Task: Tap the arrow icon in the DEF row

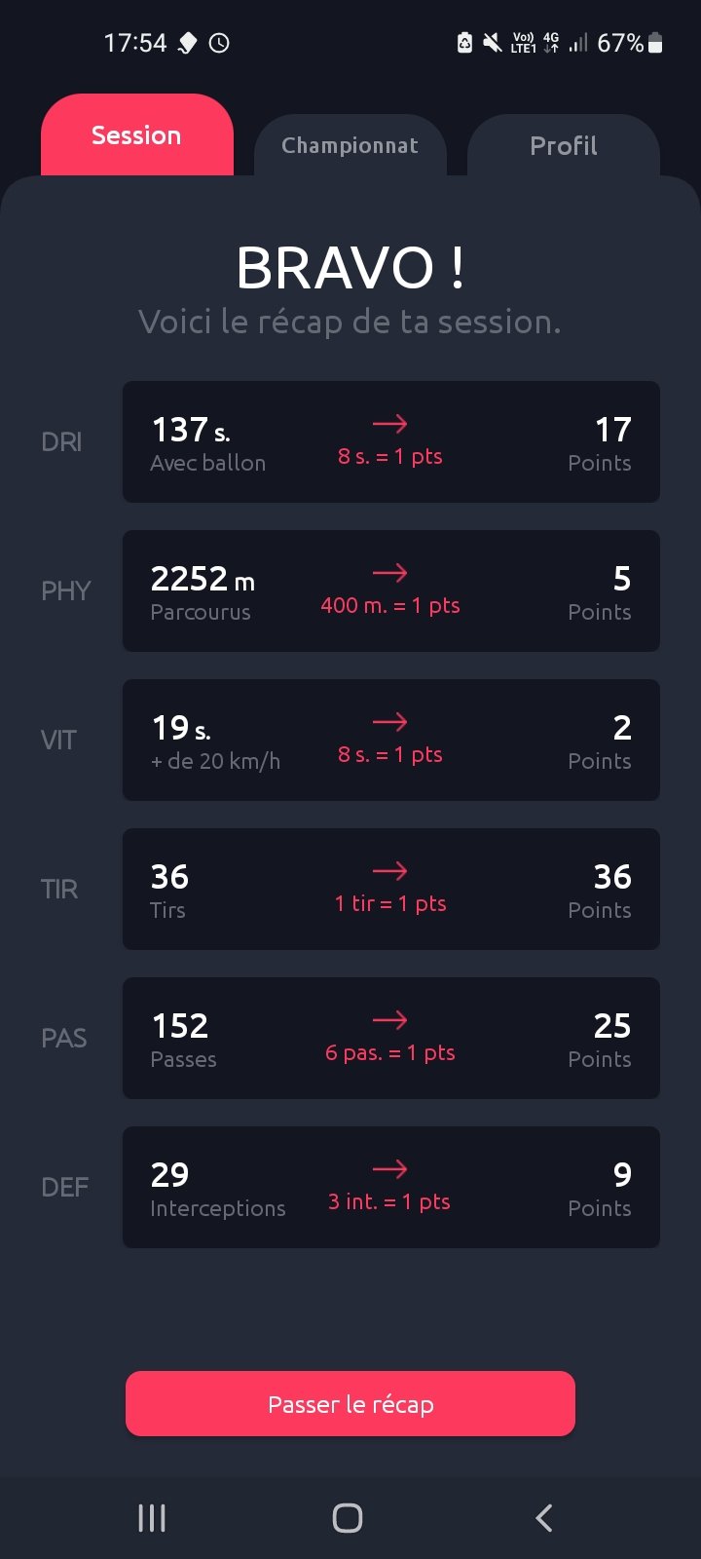Action: 389,1169
